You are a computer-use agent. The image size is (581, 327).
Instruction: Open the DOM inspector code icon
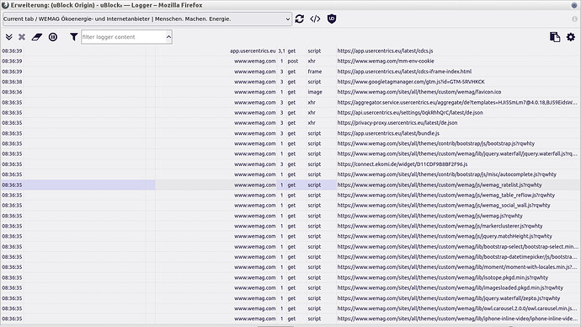coord(315,19)
